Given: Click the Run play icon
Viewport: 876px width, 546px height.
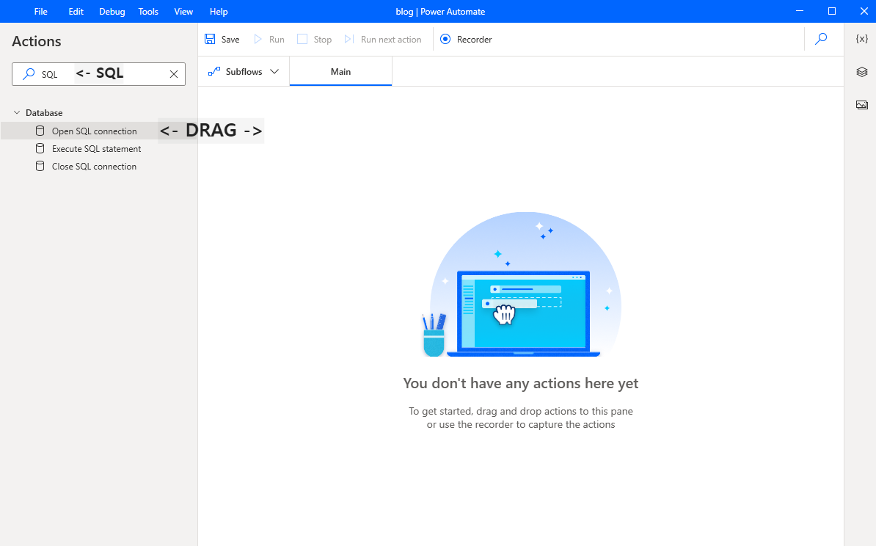Looking at the screenshot, I should pos(258,39).
